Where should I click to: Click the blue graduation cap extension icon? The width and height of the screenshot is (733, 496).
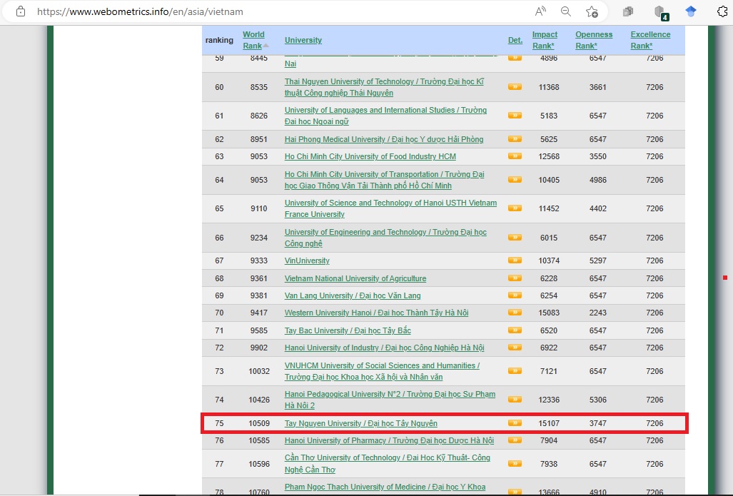[x=691, y=11]
